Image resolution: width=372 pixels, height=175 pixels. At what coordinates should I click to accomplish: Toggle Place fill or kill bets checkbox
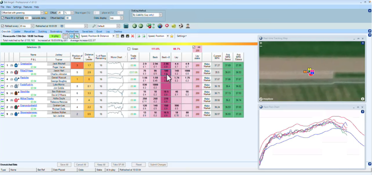click(3, 18)
